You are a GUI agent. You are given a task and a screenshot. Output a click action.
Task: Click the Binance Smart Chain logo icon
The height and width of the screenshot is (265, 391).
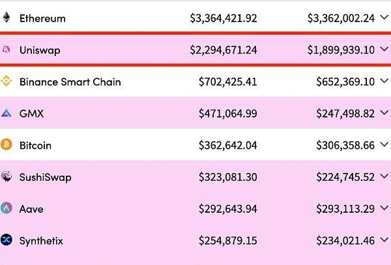7,82
